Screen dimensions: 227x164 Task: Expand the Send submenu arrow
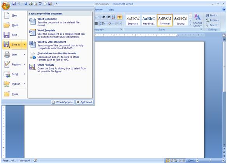point(24,74)
